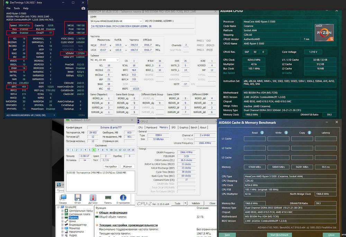Screen dimensions: 346x237
Task: Switch to CPU-Z Graphics tab
Action: click(x=184, y=128)
